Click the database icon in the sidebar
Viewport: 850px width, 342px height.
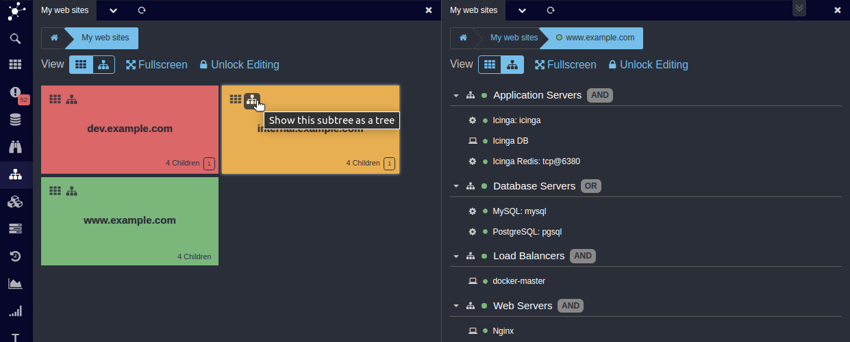point(15,120)
